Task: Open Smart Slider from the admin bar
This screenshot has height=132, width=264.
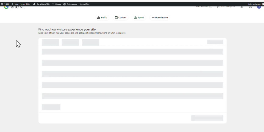Action: tap(25, 4)
